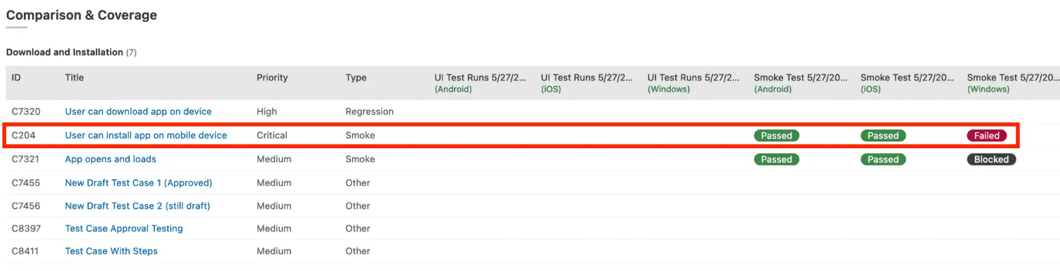Click 'Medium' priority in C7321 row

click(x=274, y=159)
